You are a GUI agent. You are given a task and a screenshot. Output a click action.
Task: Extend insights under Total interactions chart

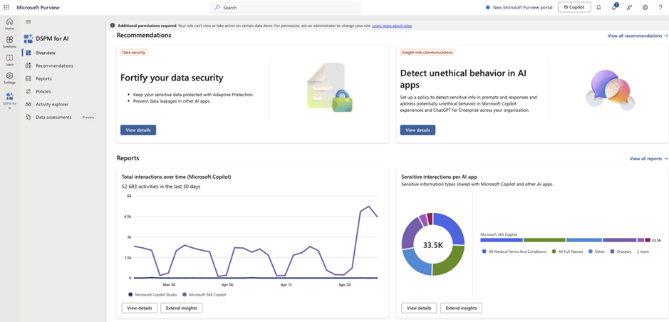182,308
